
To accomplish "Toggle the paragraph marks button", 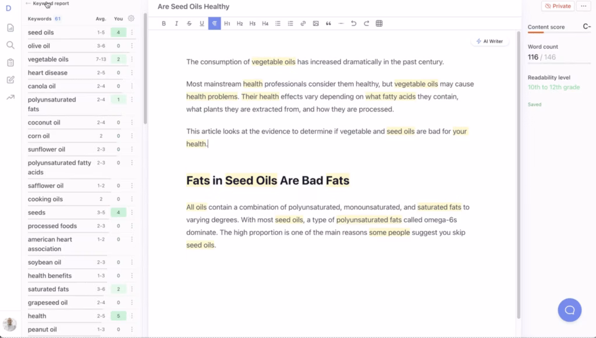I will tap(215, 23).
